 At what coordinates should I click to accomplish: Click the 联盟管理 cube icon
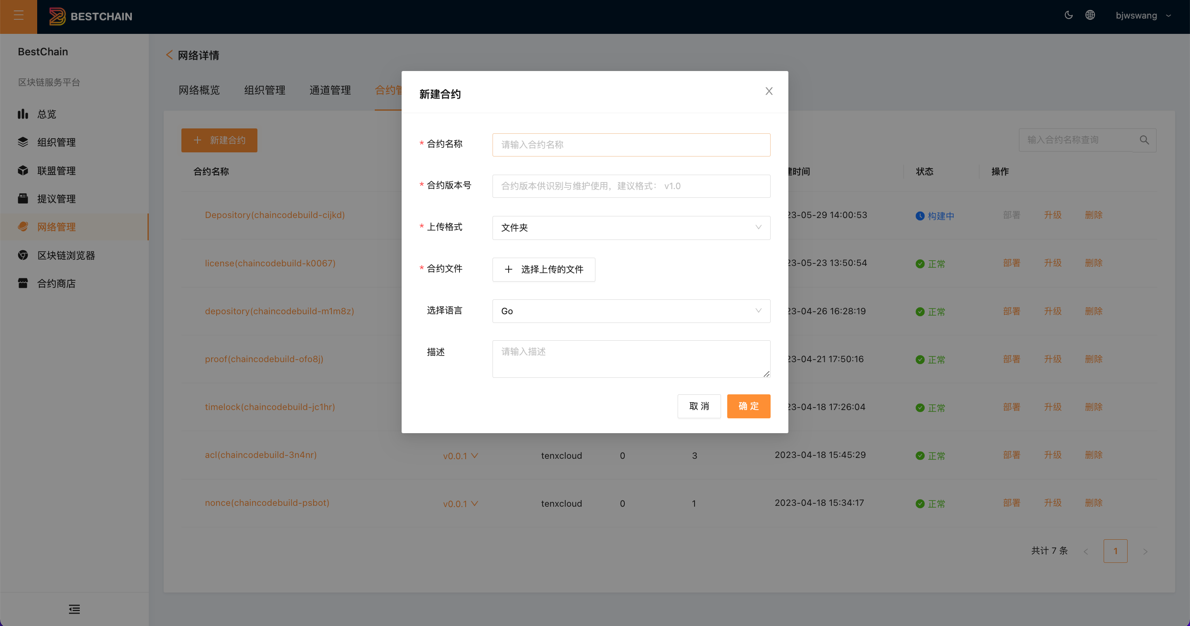coord(23,171)
